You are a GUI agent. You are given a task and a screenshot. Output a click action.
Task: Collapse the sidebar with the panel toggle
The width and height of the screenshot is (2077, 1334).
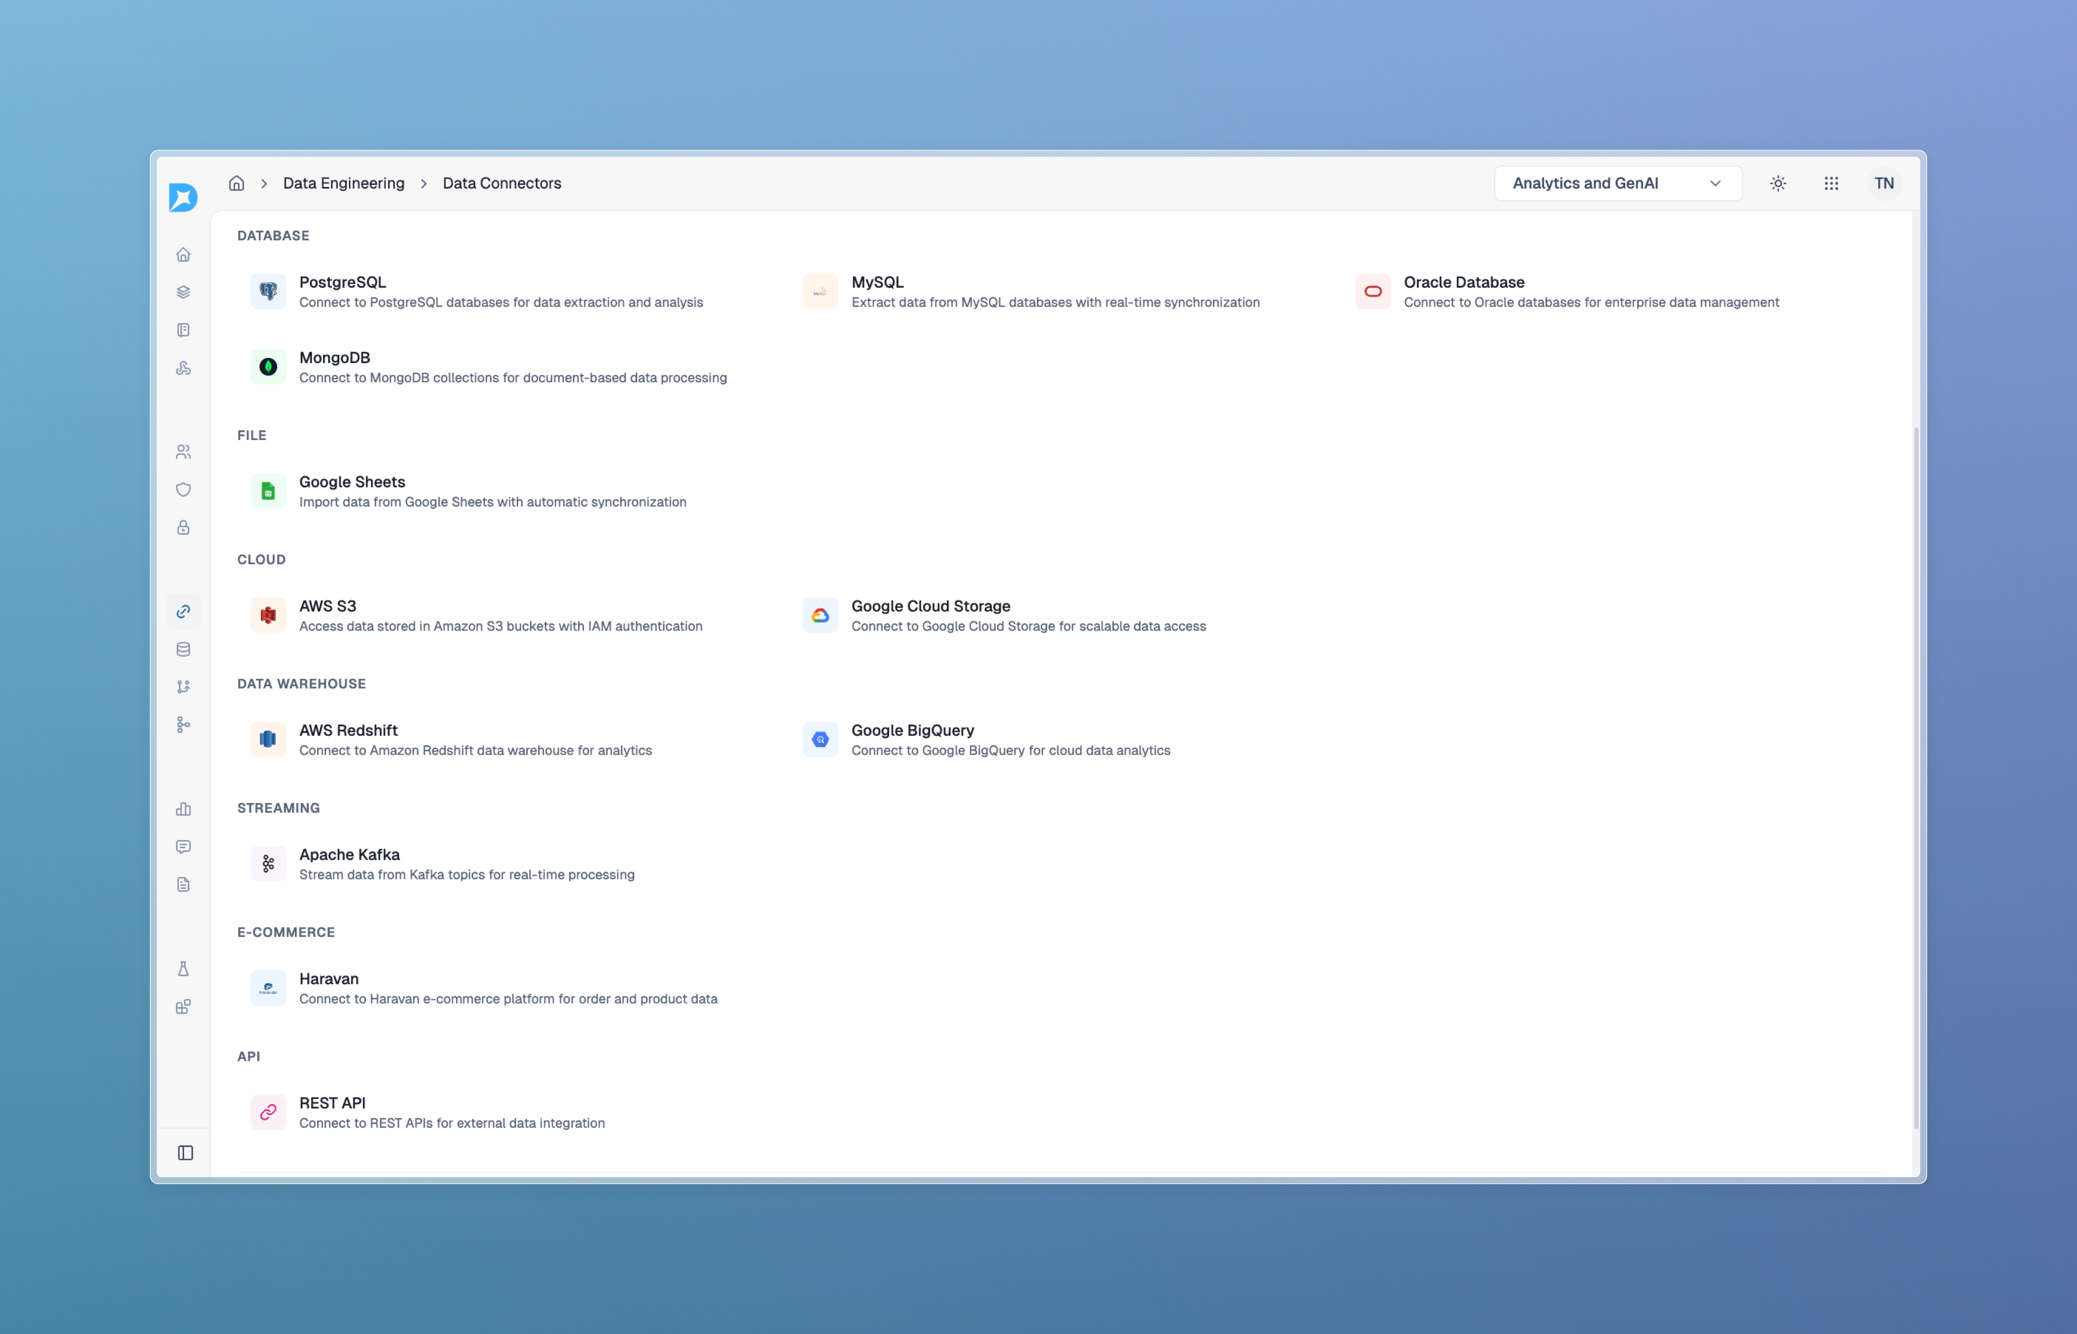point(185,1153)
